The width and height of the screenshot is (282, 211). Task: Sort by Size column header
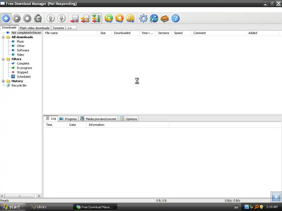coord(105,33)
